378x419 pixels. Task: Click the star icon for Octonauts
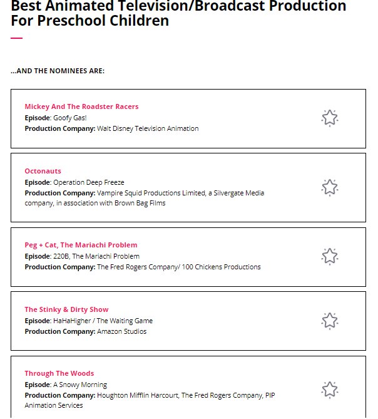coord(330,187)
